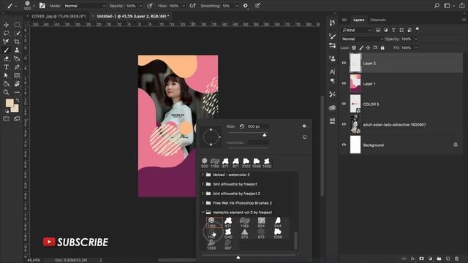Add layer style fx icon

(x=412, y=259)
